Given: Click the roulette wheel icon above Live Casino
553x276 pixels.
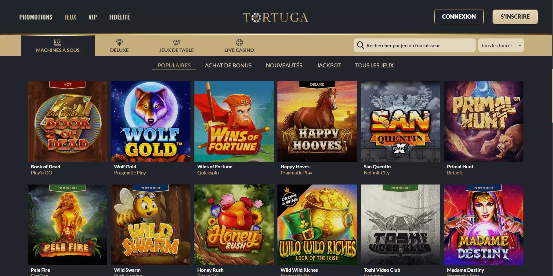Looking at the screenshot, I should click(239, 42).
